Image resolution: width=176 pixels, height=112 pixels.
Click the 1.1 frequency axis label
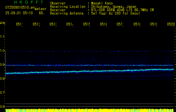[x=2, y=36]
